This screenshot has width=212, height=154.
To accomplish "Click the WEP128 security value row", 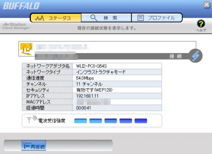I will click(117, 90).
